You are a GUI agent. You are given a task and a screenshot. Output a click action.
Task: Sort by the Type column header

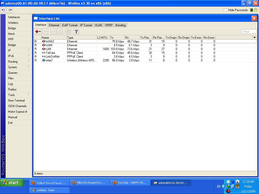[81, 38]
